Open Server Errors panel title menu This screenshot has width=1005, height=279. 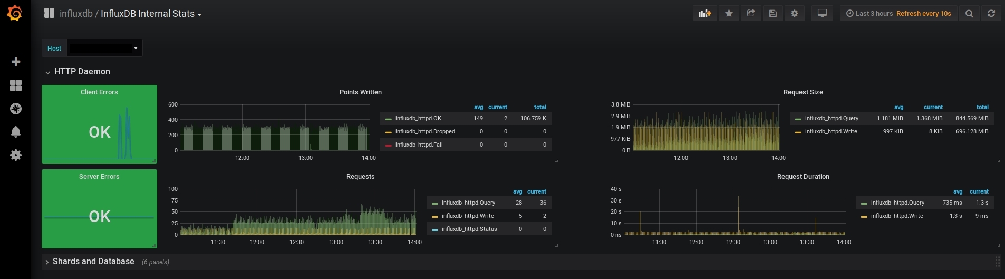99,176
